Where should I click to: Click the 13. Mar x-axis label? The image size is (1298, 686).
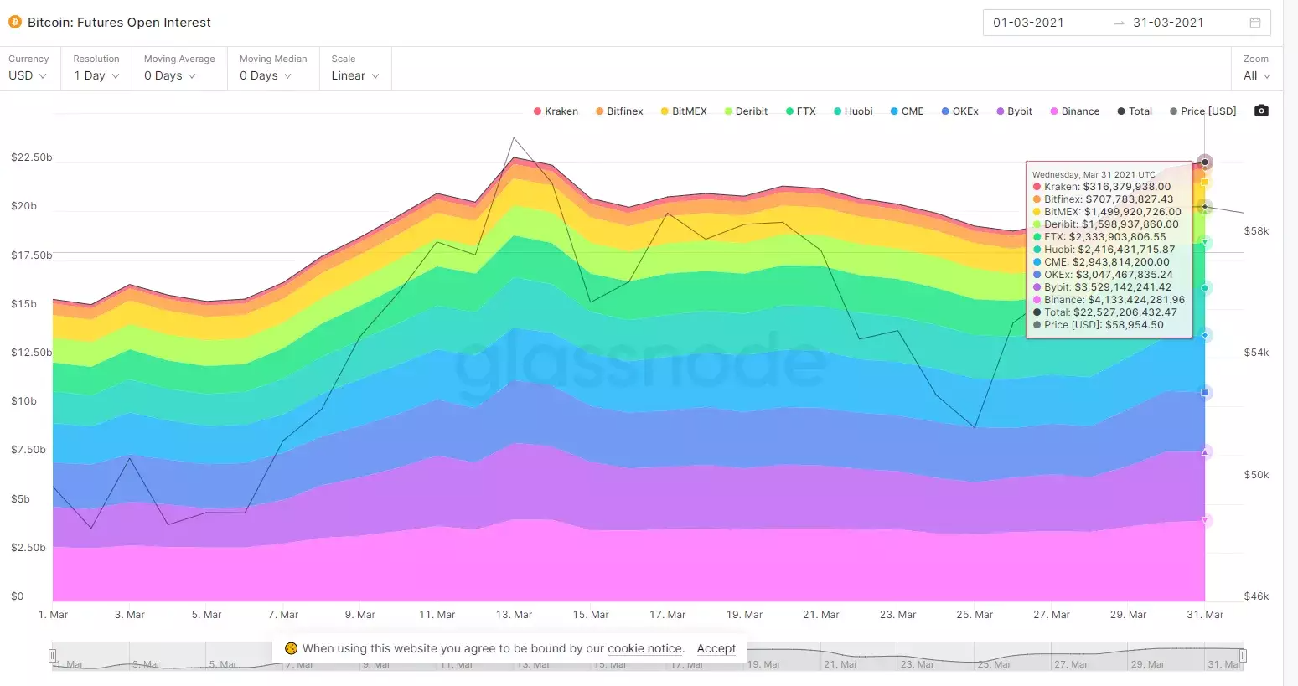(514, 615)
